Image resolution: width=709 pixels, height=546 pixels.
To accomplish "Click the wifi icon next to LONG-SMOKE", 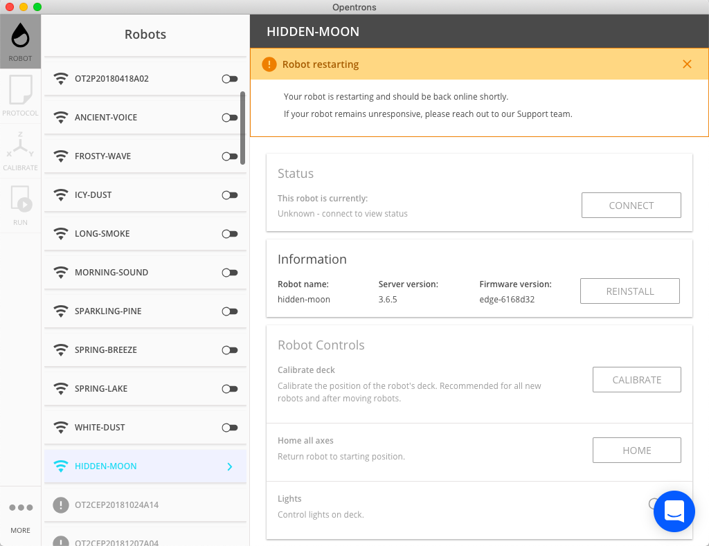I will coord(61,234).
